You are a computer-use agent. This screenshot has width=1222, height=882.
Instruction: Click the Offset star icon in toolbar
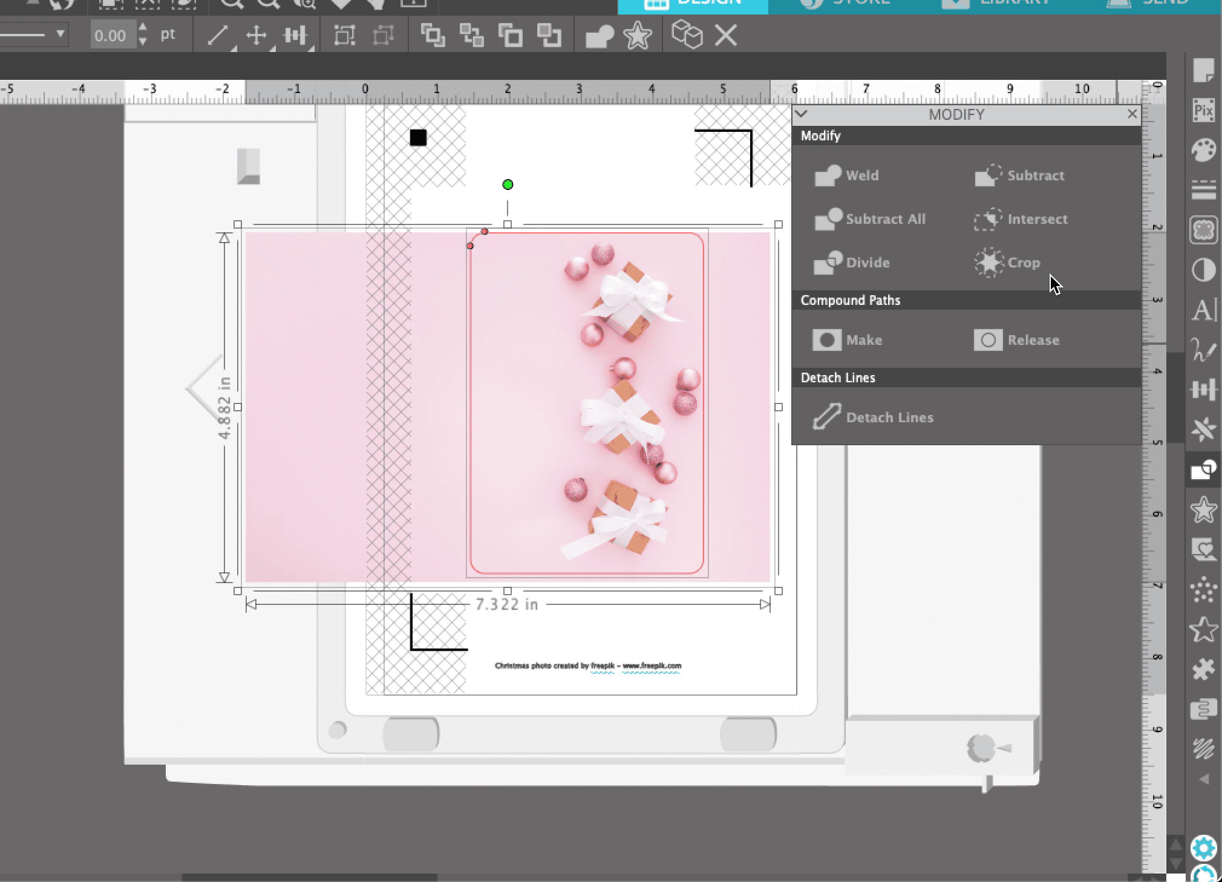pyautogui.click(x=638, y=36)
